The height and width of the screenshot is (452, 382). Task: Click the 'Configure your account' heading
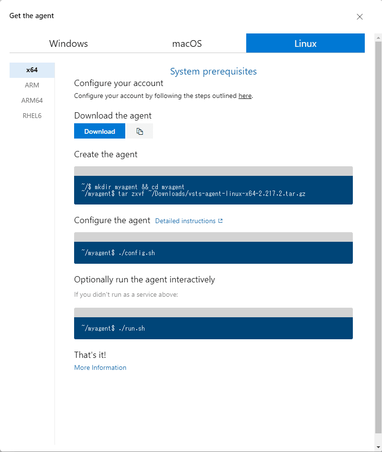pos(119,83)
